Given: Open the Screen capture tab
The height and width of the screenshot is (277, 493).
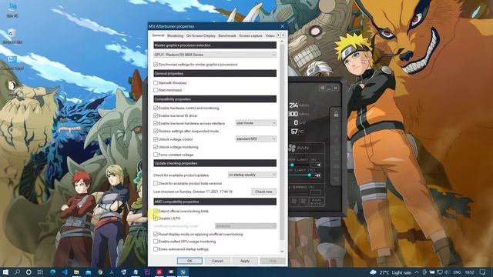Looking at the screenshot, I should [x=250, y=36].
